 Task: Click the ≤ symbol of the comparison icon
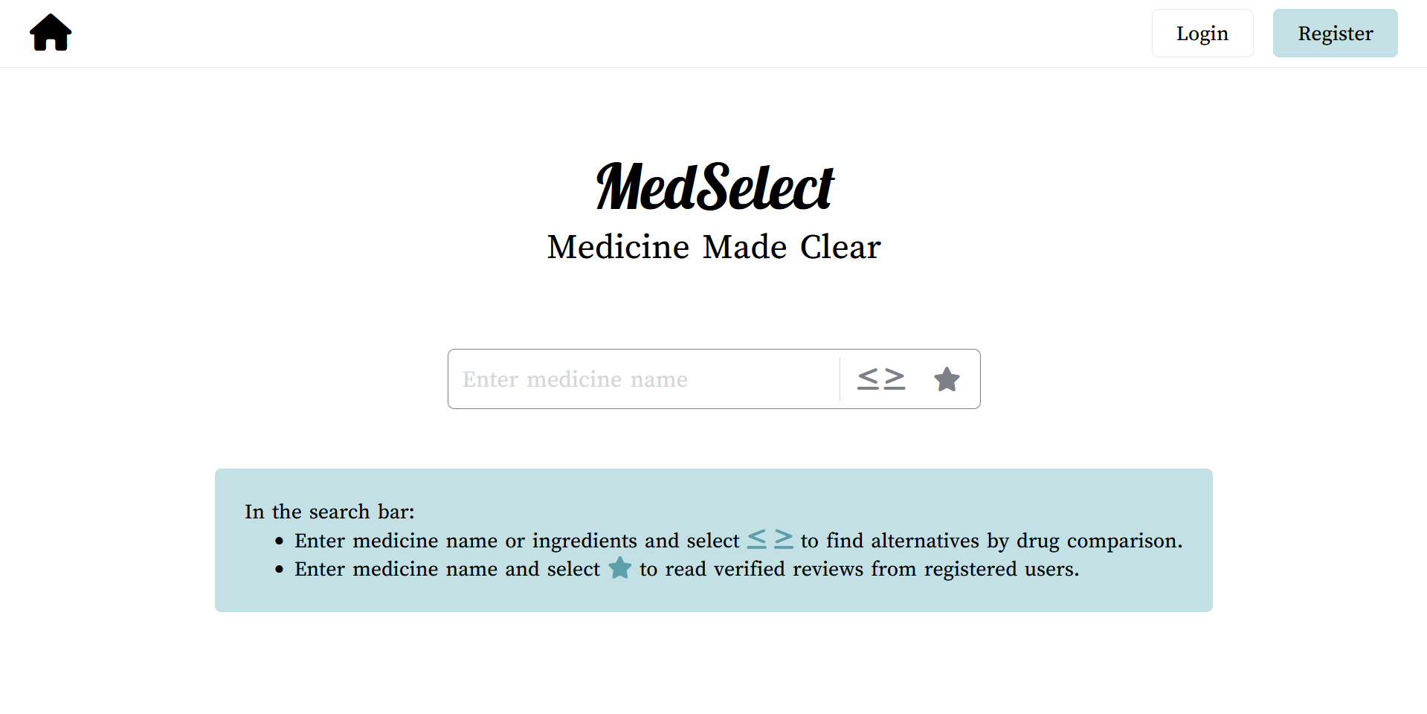point(867,379)
